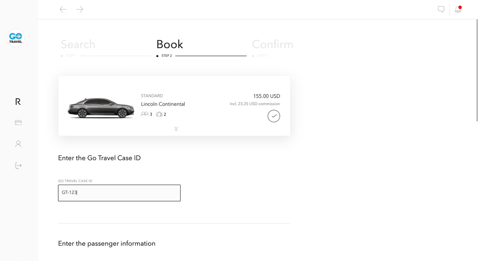478x261 pixels.
Task: Click the Go Travel logo
Action: [16, 38]
